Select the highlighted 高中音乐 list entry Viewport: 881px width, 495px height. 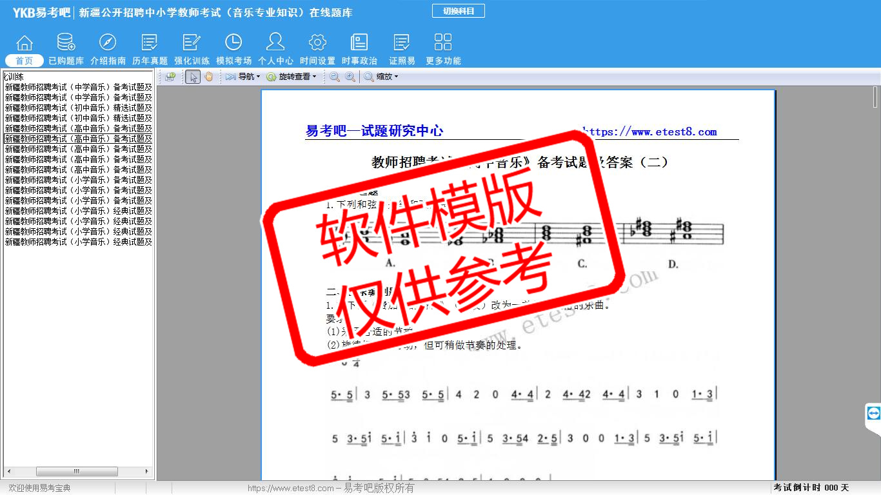point(78,139)
